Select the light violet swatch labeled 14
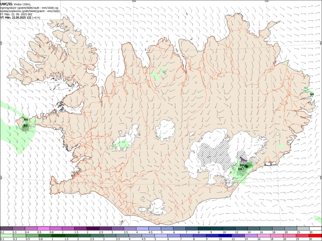Viewport: 322px width, 241px height. [x=251, y=236]
